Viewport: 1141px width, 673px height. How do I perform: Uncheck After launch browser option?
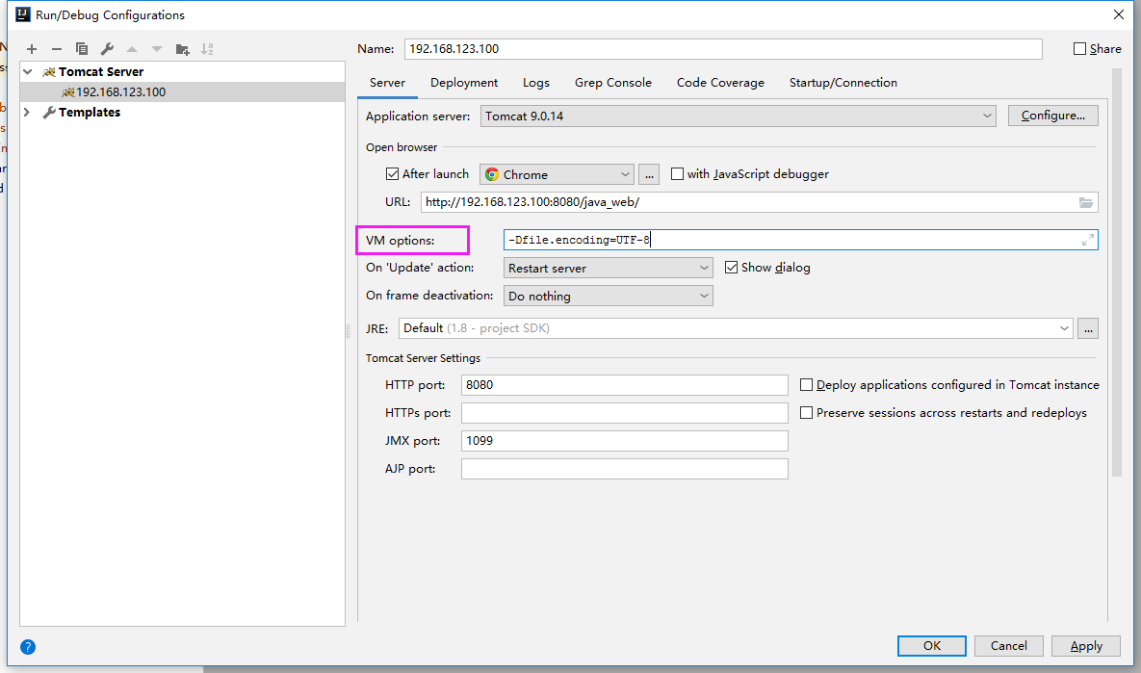point(392,173)
